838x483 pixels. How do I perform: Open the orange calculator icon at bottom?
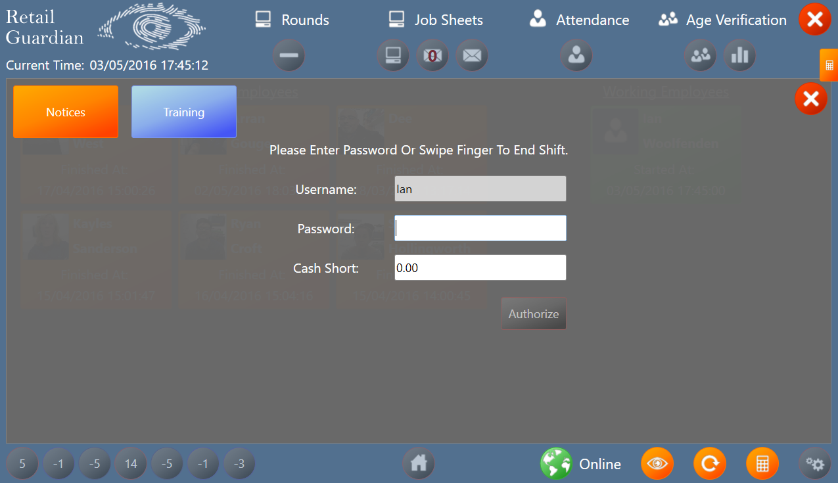[762, 464]
